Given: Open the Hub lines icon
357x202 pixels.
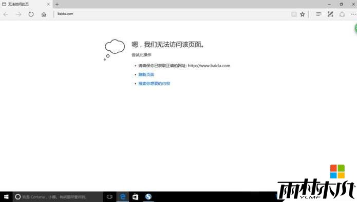Looking at the screenshot, I should pyautogui.click(x=319, y=14).
